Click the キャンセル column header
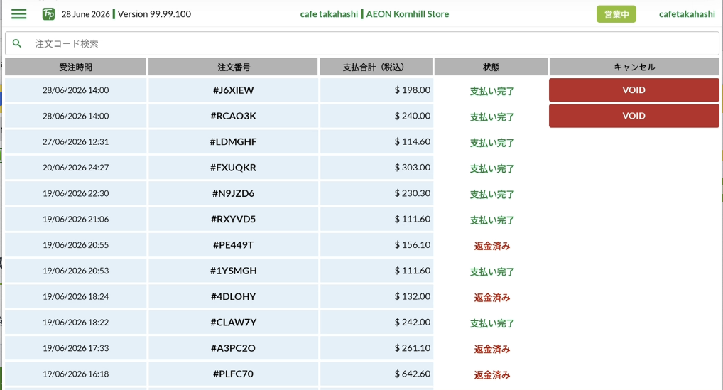 [x=634, y=67]
